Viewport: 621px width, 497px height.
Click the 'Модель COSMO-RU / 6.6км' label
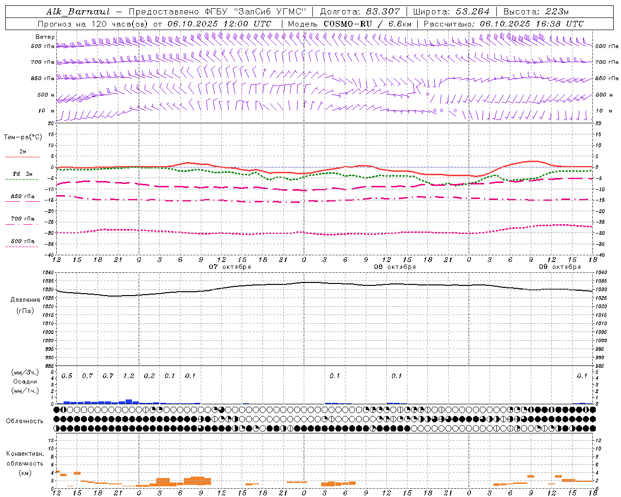pos(350,24)
